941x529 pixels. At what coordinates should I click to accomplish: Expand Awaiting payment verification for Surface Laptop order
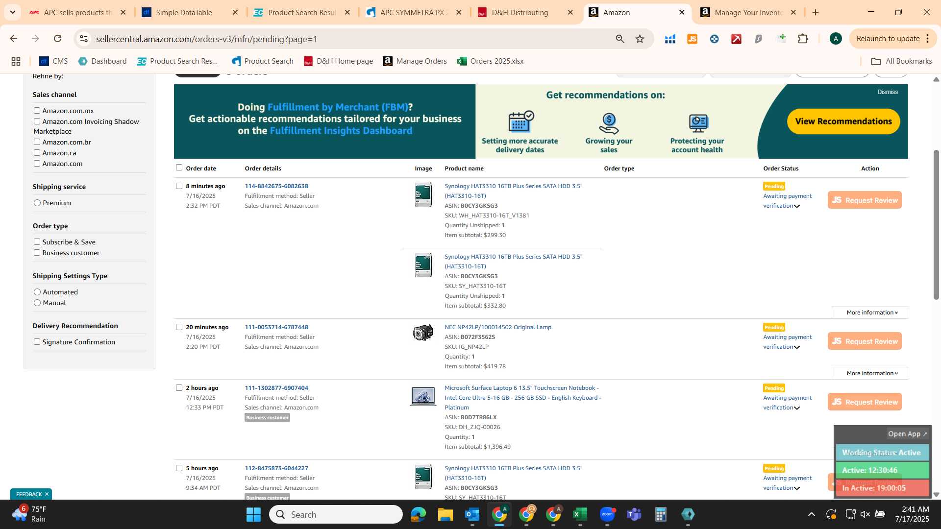[797, 408]
